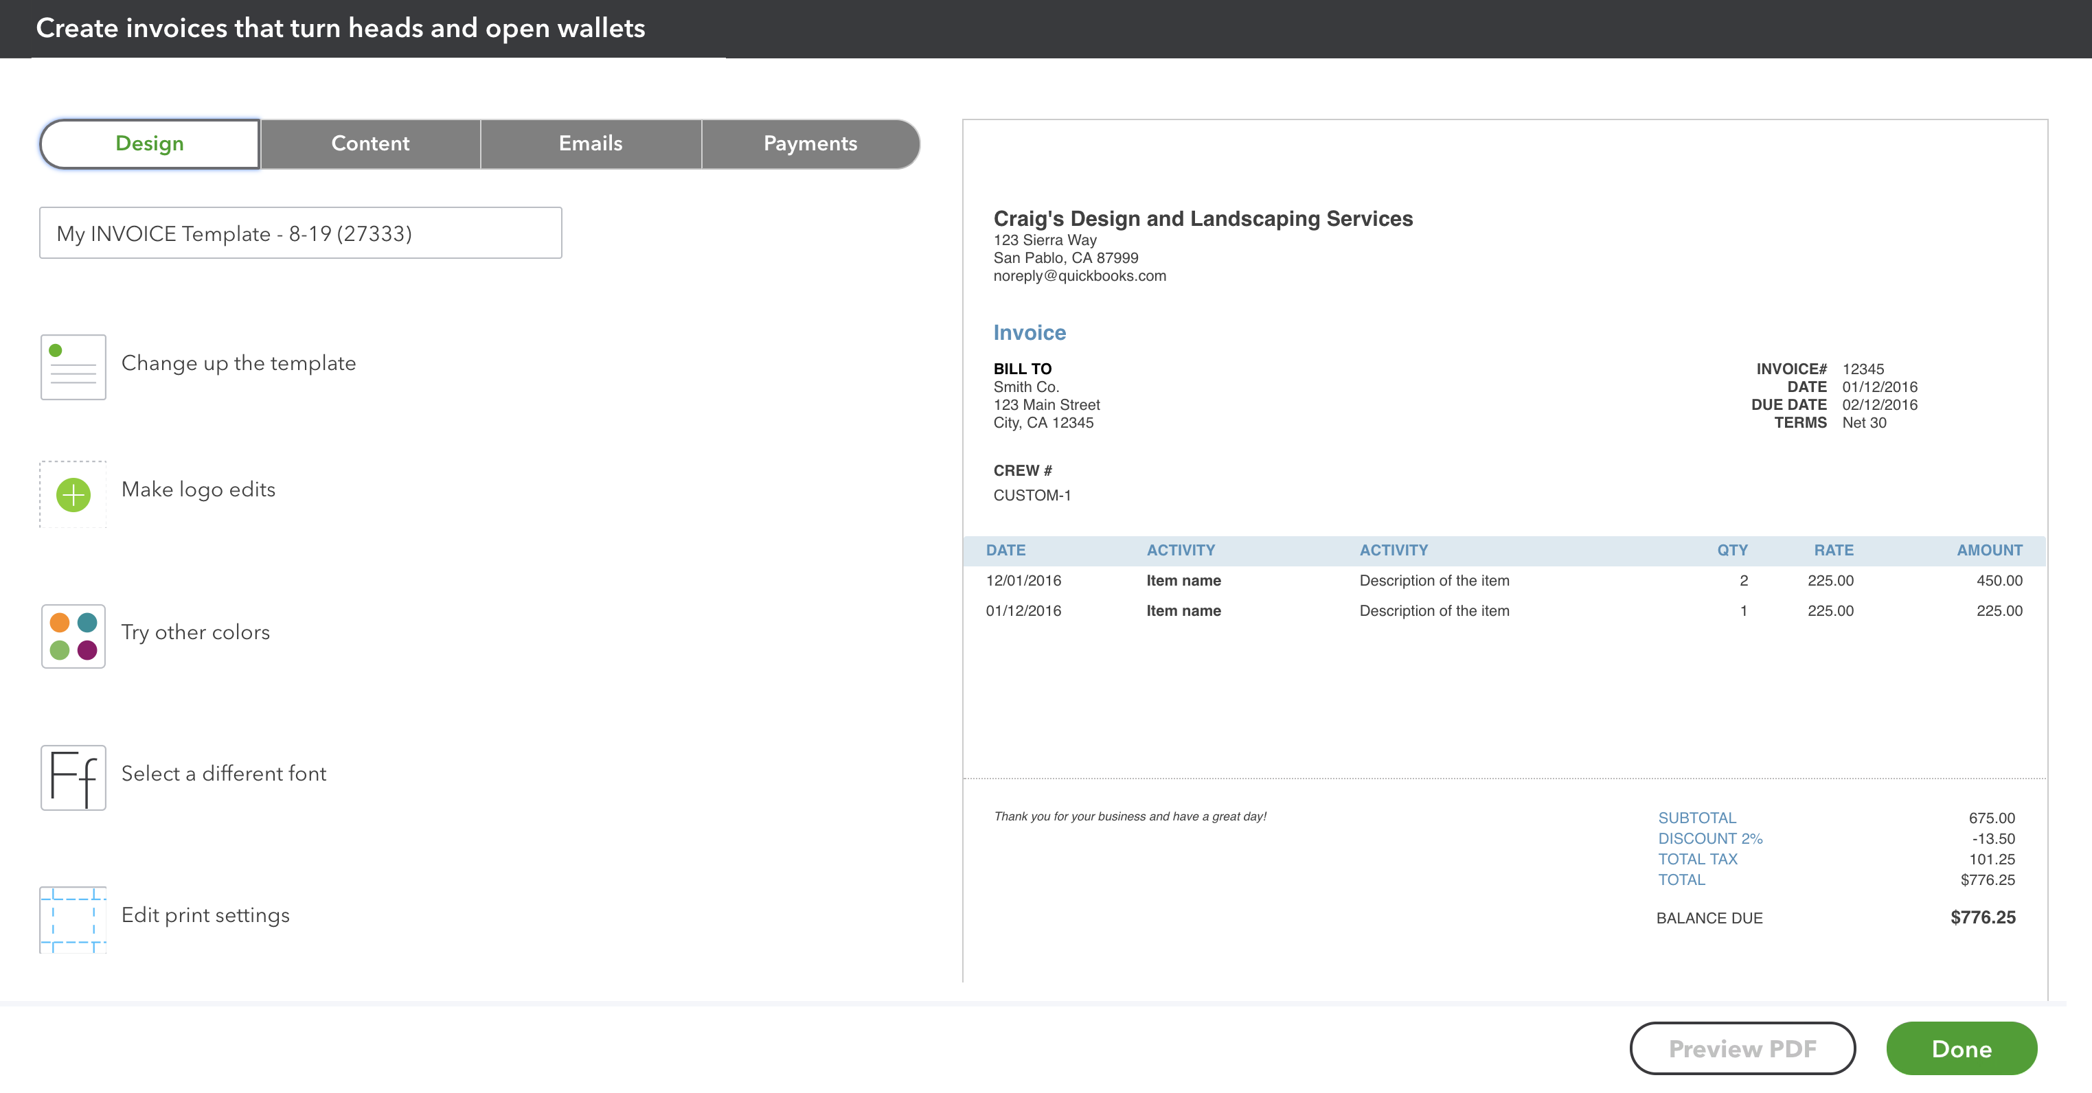Viewport: 2092px width, 1093px height.
Task: Click the Invoice heading on the preview
Action: click(x=1029, y=332)
